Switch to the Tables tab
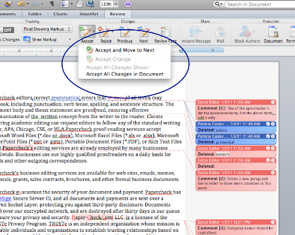The width and height of the screenshot is (295, 235). 35,14
